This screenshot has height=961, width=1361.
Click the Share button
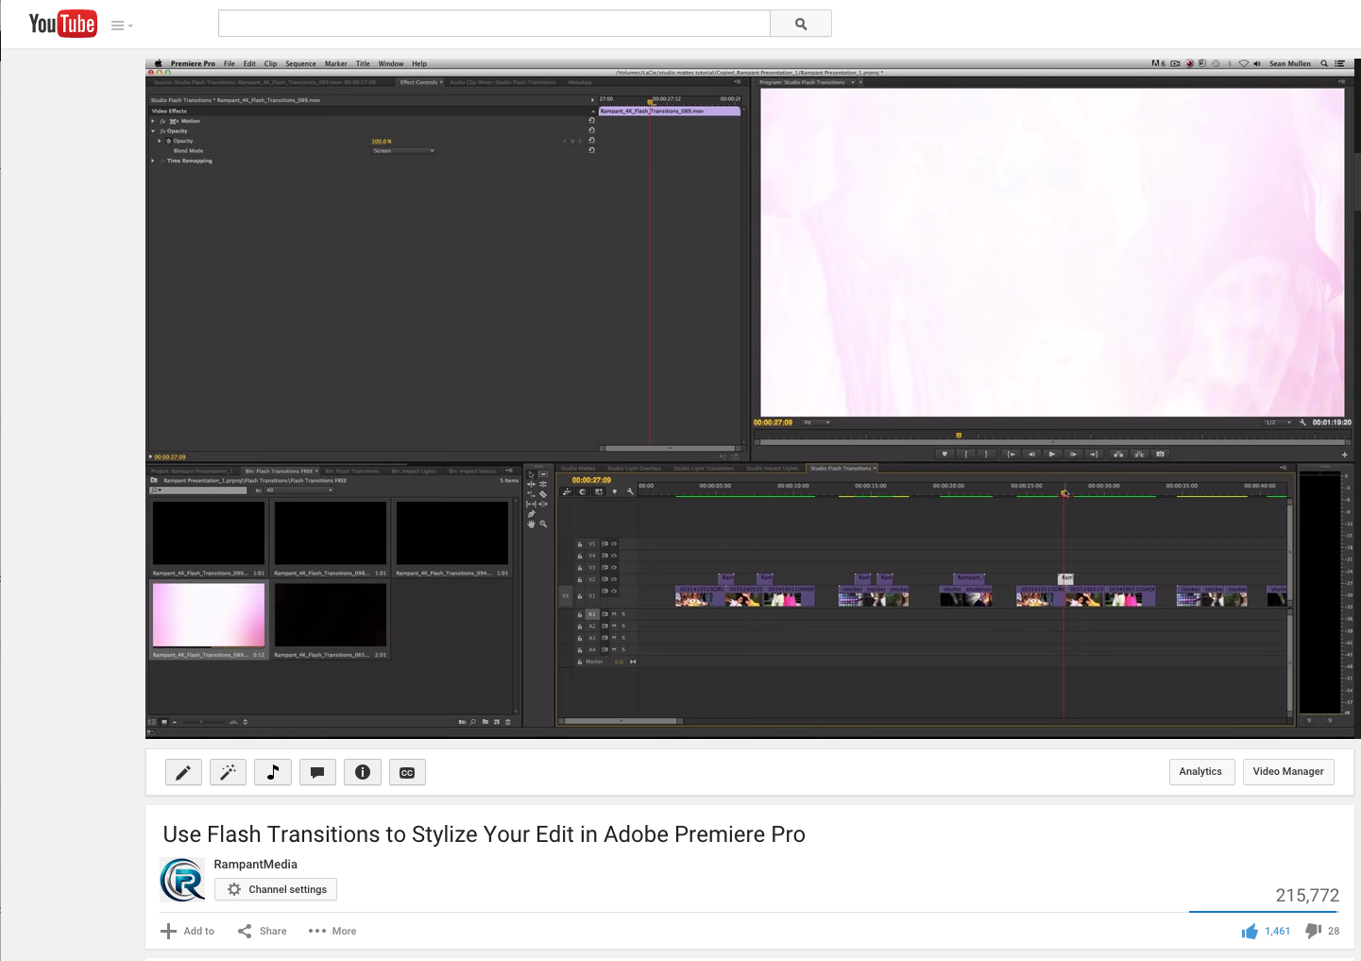tap(263, 931)
